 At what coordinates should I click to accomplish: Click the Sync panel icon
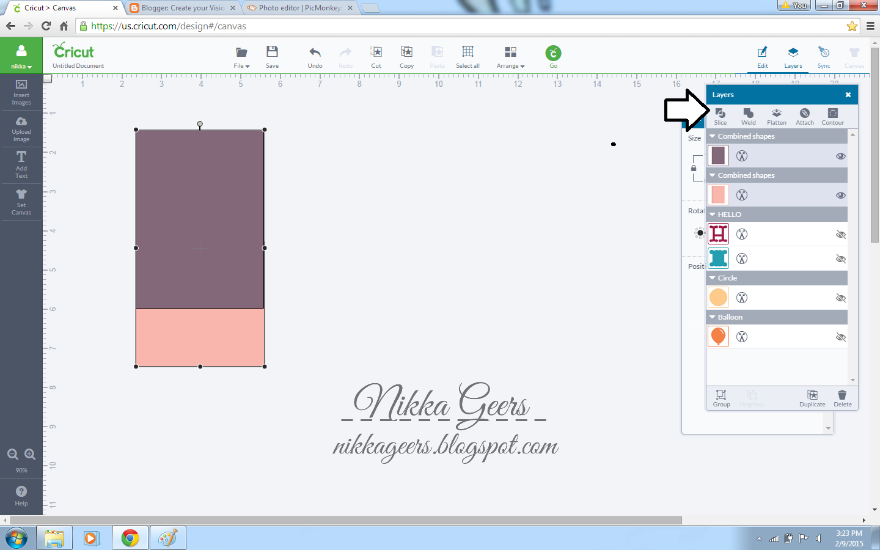click(x=824, y=57)
